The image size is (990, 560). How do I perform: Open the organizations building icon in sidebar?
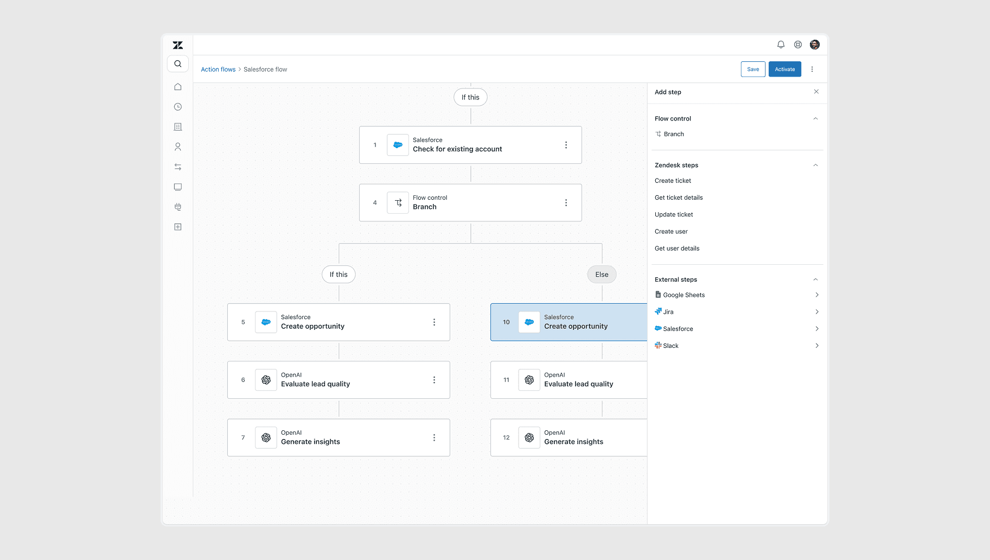pyautogui.click(x=178, y=127)
